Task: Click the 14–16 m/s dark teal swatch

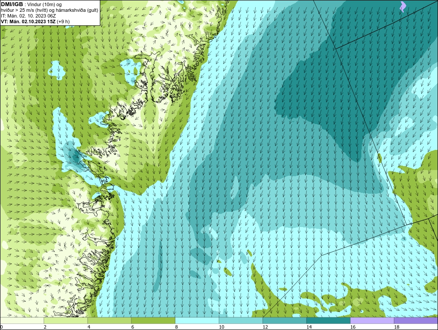Action: point(328,320)
